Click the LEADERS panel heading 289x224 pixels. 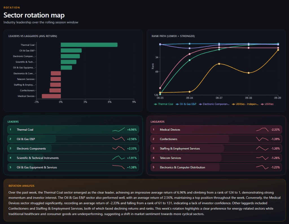[13, 122]
